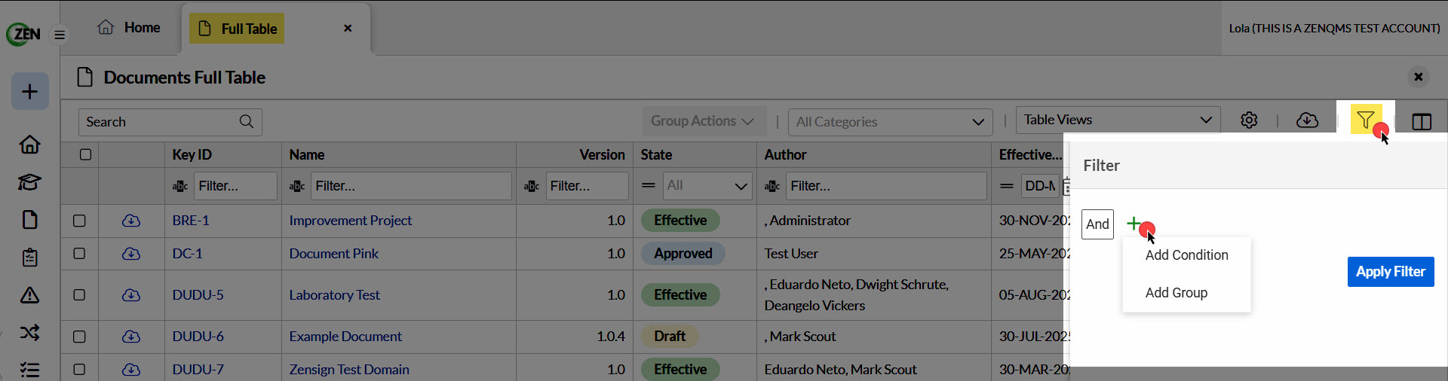
Task: Click the Author filter input
Action: click(886, 186)
